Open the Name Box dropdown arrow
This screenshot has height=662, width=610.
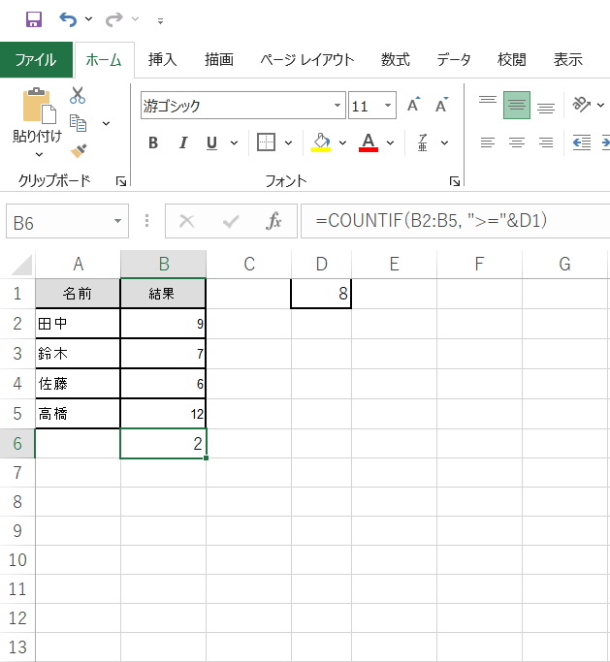pyautogui.click(x=117, y=222)
